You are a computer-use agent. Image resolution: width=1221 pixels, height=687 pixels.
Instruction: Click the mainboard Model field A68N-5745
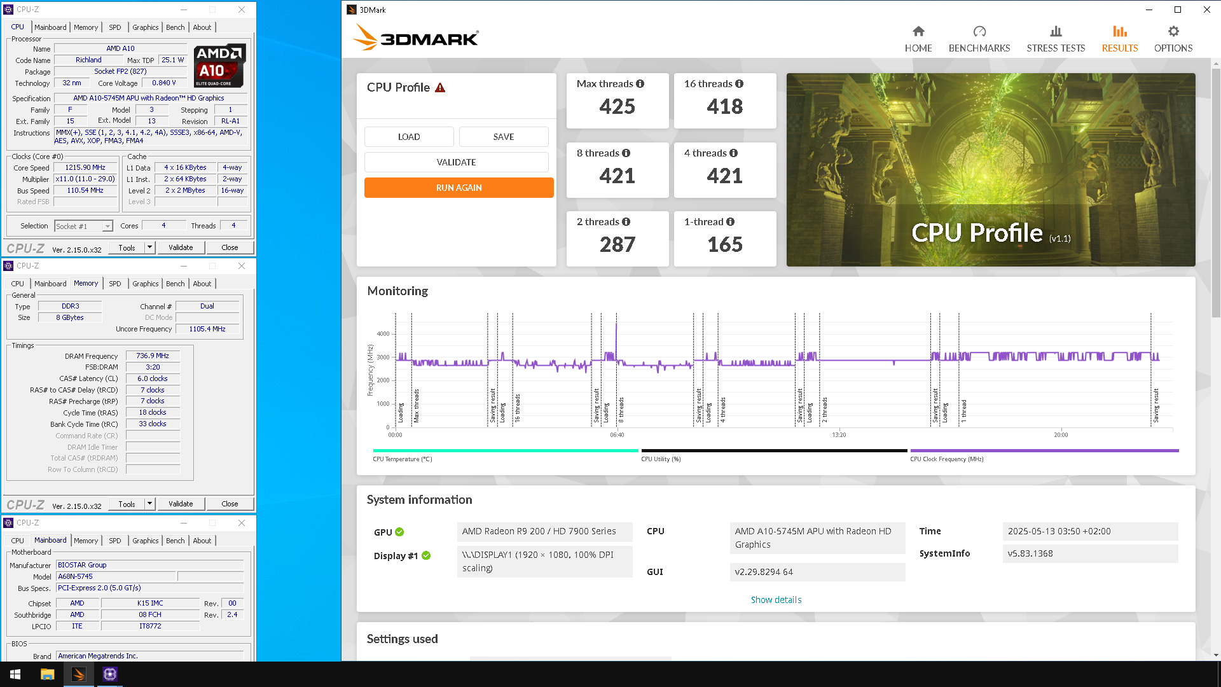point(115,577)
